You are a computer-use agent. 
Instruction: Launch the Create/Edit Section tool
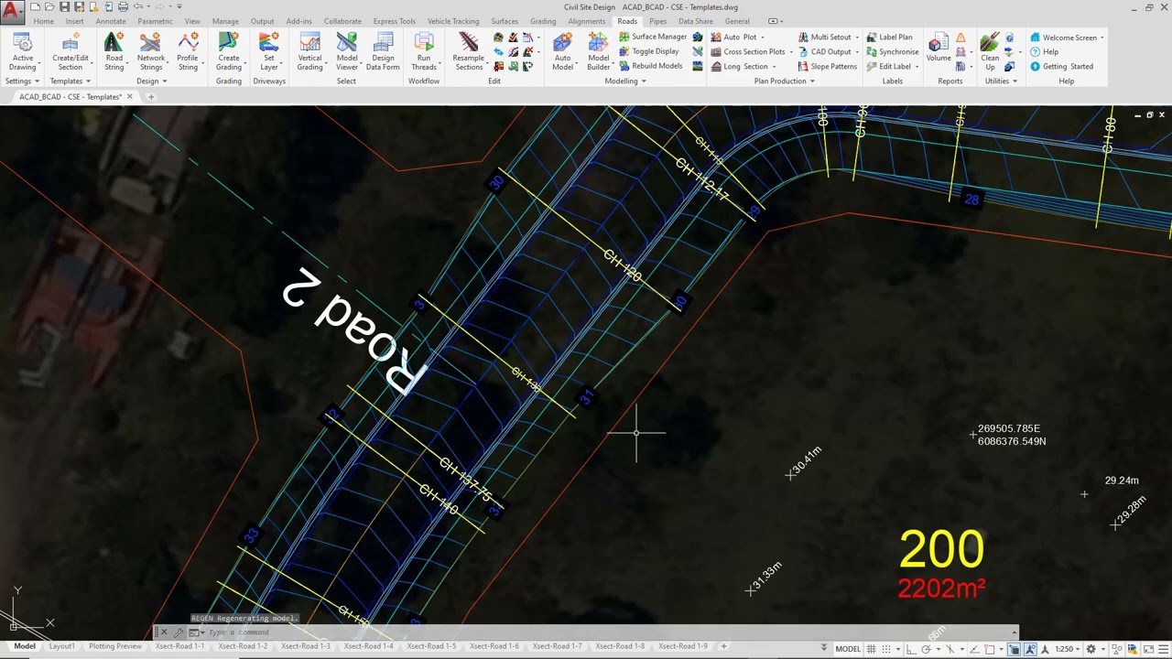[70, 51]
